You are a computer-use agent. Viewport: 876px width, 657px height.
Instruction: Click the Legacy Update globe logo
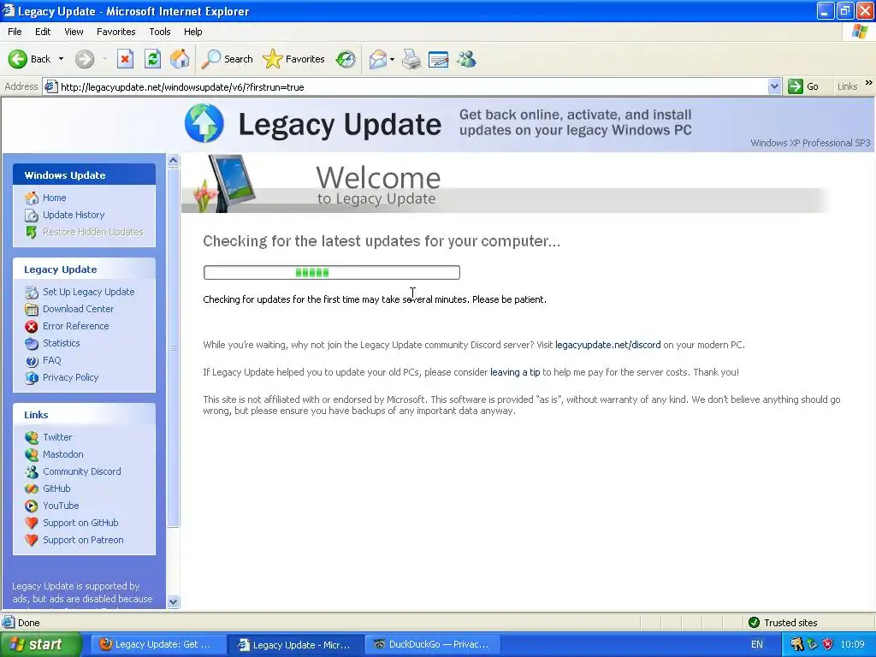204,123
